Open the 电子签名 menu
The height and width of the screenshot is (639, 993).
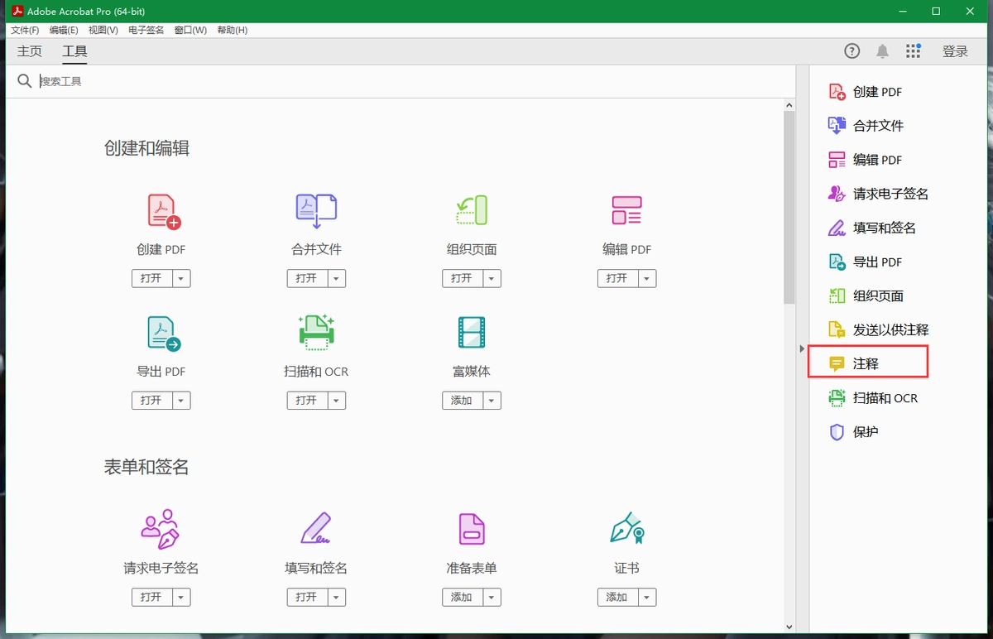pyautogui.click(x=146, y=30)
